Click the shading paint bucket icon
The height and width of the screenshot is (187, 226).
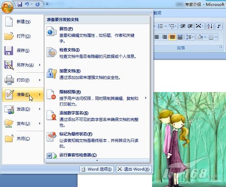coord(200,37)
